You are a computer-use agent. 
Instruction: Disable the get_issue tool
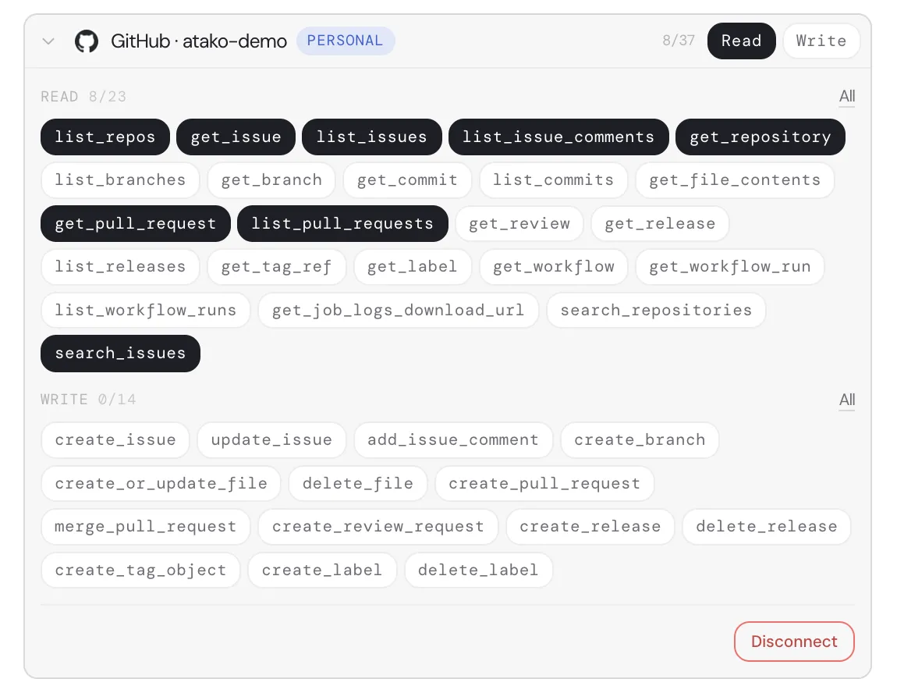[236, 137]
